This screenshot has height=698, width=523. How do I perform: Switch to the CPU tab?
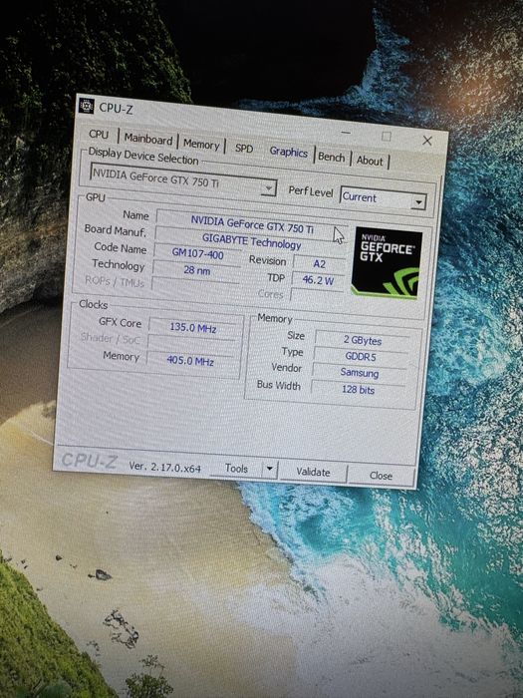[99, 134]
